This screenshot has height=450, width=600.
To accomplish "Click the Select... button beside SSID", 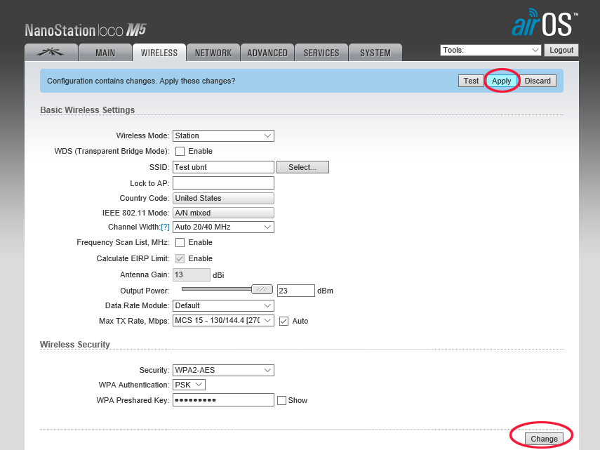I will (302, 167).
